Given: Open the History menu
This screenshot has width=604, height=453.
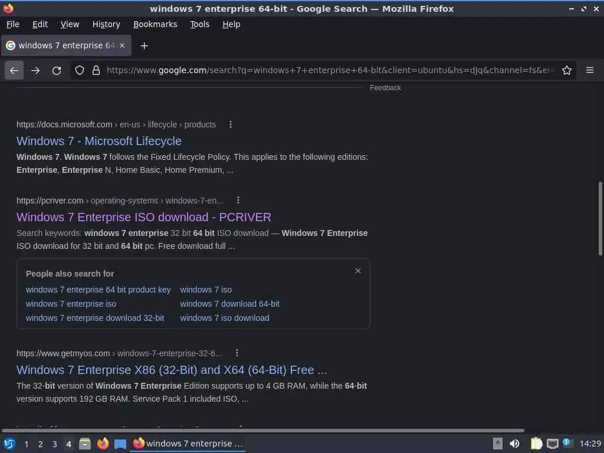Looking at the screenshot, I should (x=106, y=24).
